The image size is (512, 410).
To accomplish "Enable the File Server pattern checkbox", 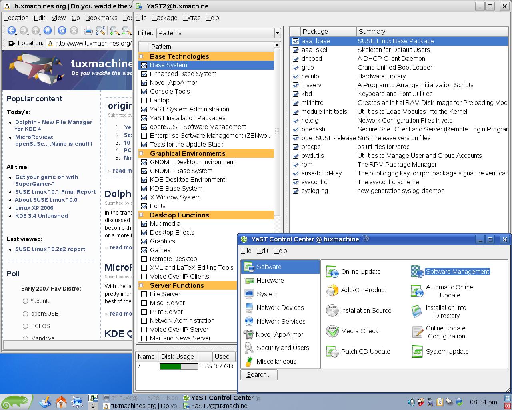I will coord(144,294).
